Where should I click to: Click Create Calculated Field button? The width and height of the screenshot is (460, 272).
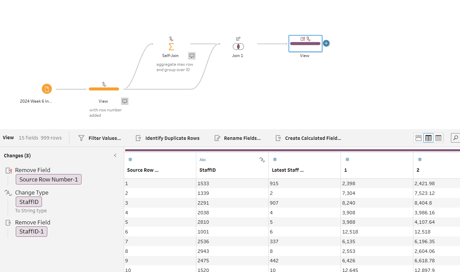(x=308, y=138)
